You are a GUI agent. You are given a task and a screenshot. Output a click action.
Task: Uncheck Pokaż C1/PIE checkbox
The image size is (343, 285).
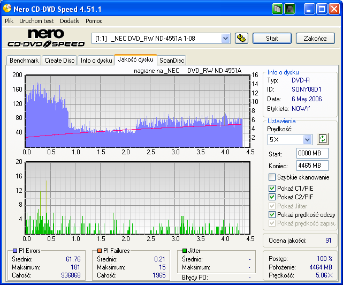(272, 189)
